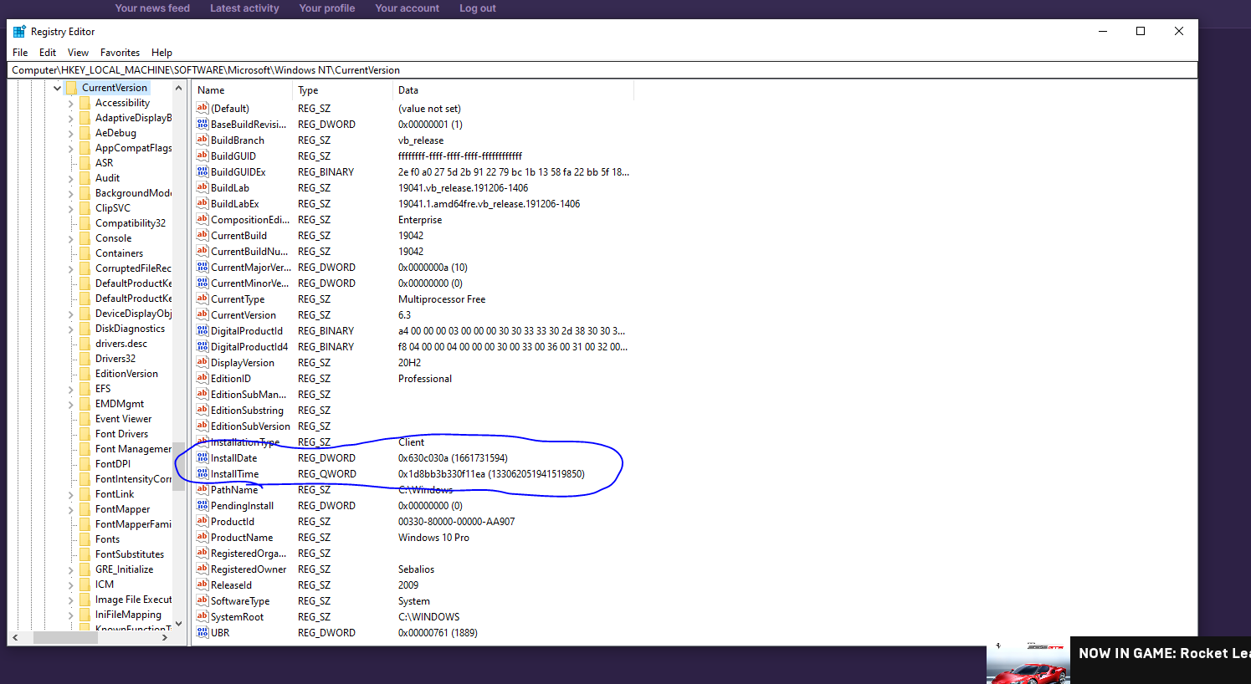Click data value "Windows 10 Pro"
The width and height of the screenshot is (1251, 684).
tap(433, 538)
